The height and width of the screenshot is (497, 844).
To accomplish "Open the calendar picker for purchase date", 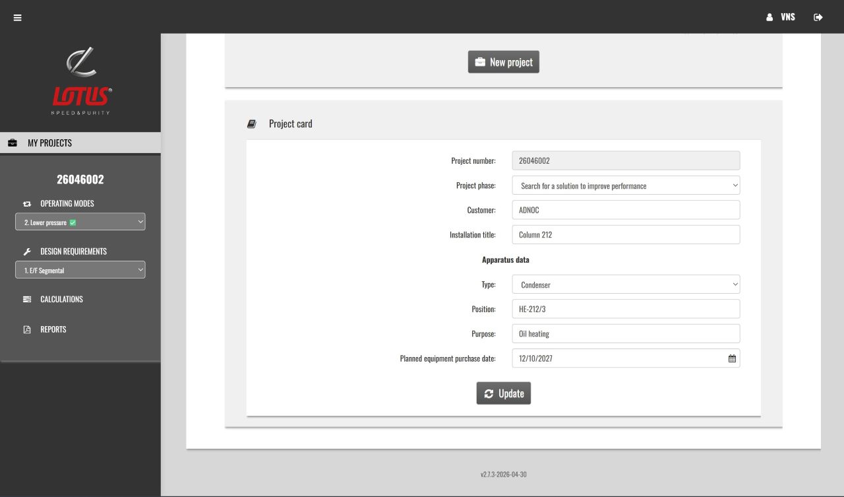I will (x=732, y=358).
